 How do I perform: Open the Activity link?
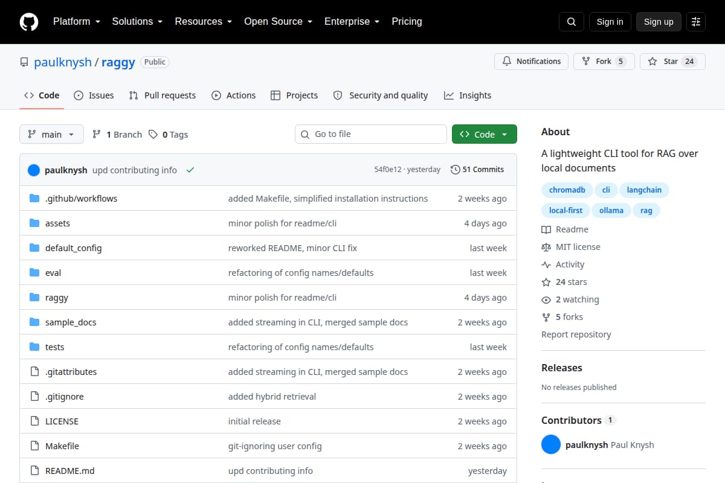[x=563, y=264]
